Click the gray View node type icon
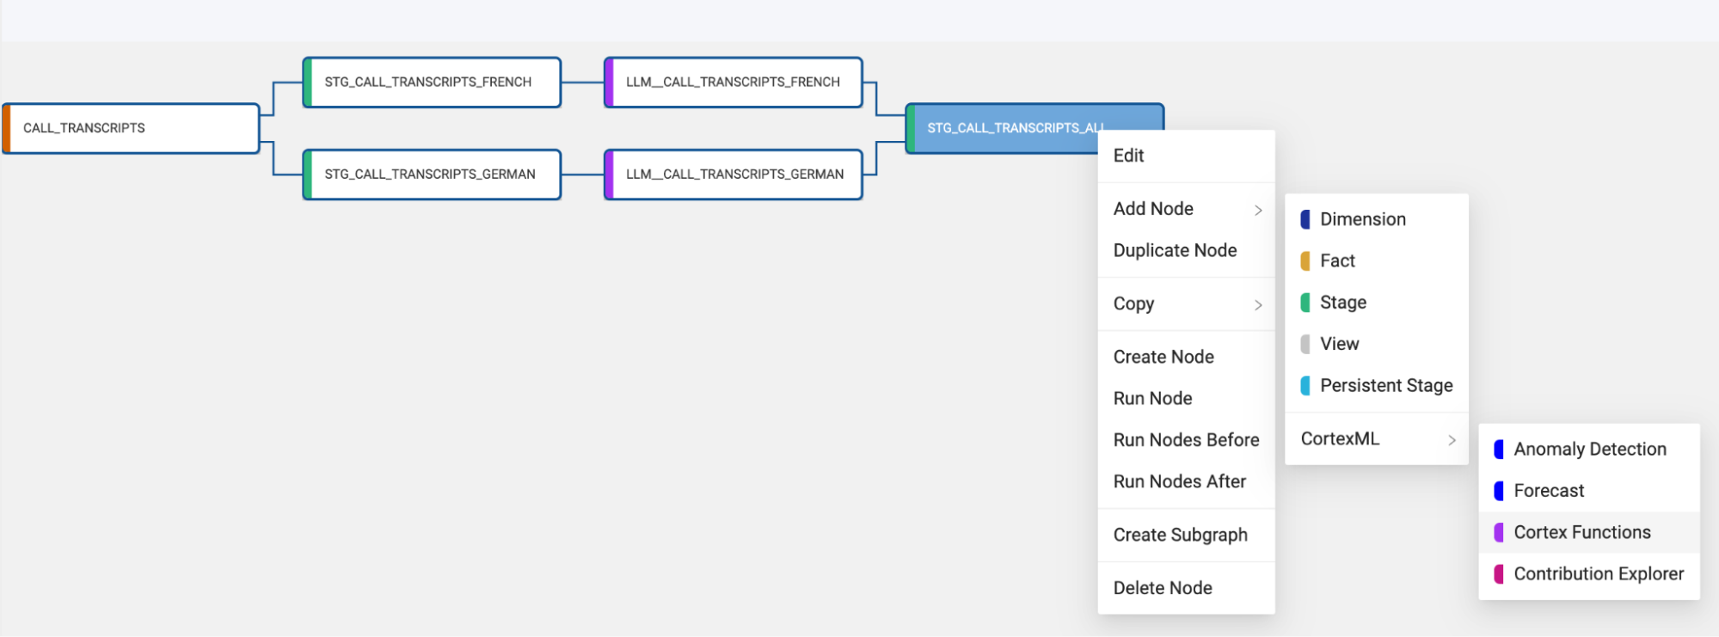 [x=1305, y=344]
